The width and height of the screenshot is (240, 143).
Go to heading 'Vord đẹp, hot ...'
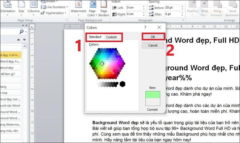(10, 99)
